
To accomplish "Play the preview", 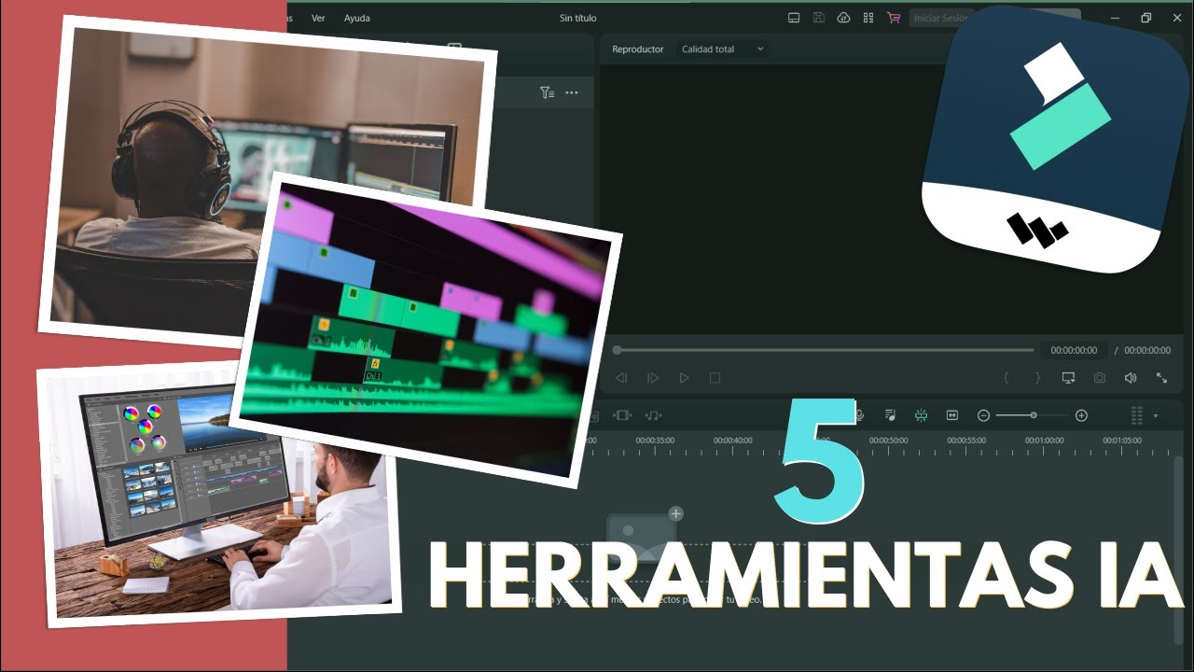I will [684, 378].
